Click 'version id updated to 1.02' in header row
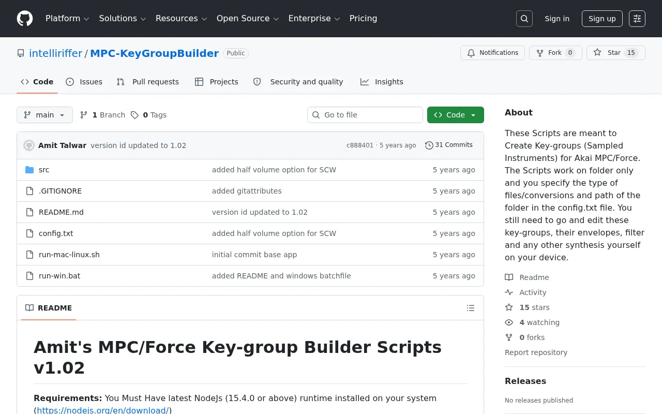Screen dimensions: 662x414 coord(138,145)
